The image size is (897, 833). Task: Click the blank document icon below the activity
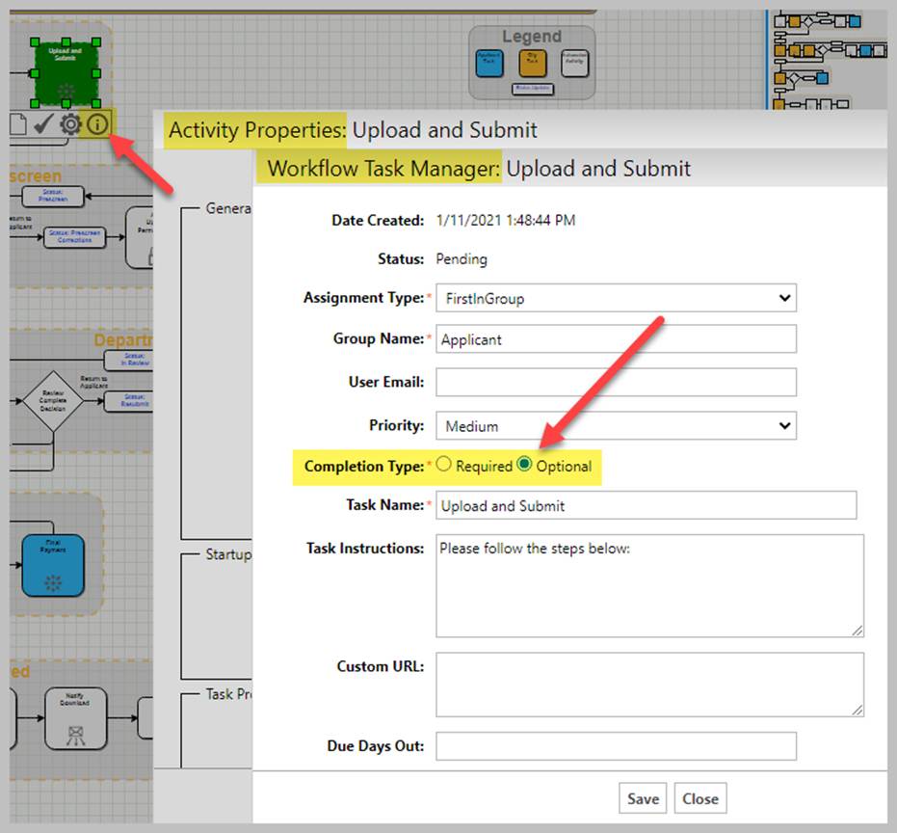(x=16, y=123)
